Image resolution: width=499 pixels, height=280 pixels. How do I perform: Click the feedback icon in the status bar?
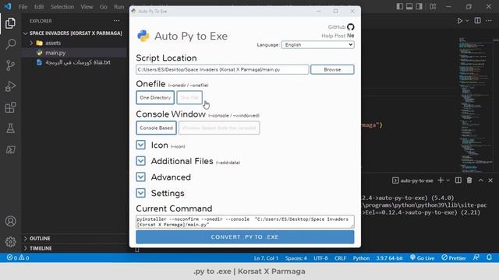pos(476,257)
